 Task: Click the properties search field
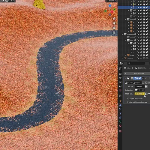[136, 63]
